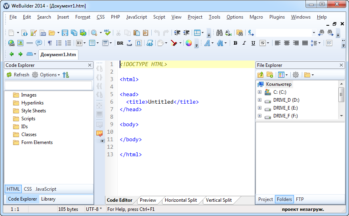Switch to the Library panel tab
Image resolution: width=349 pixels, height=216 pixels.
pos(48,199)
